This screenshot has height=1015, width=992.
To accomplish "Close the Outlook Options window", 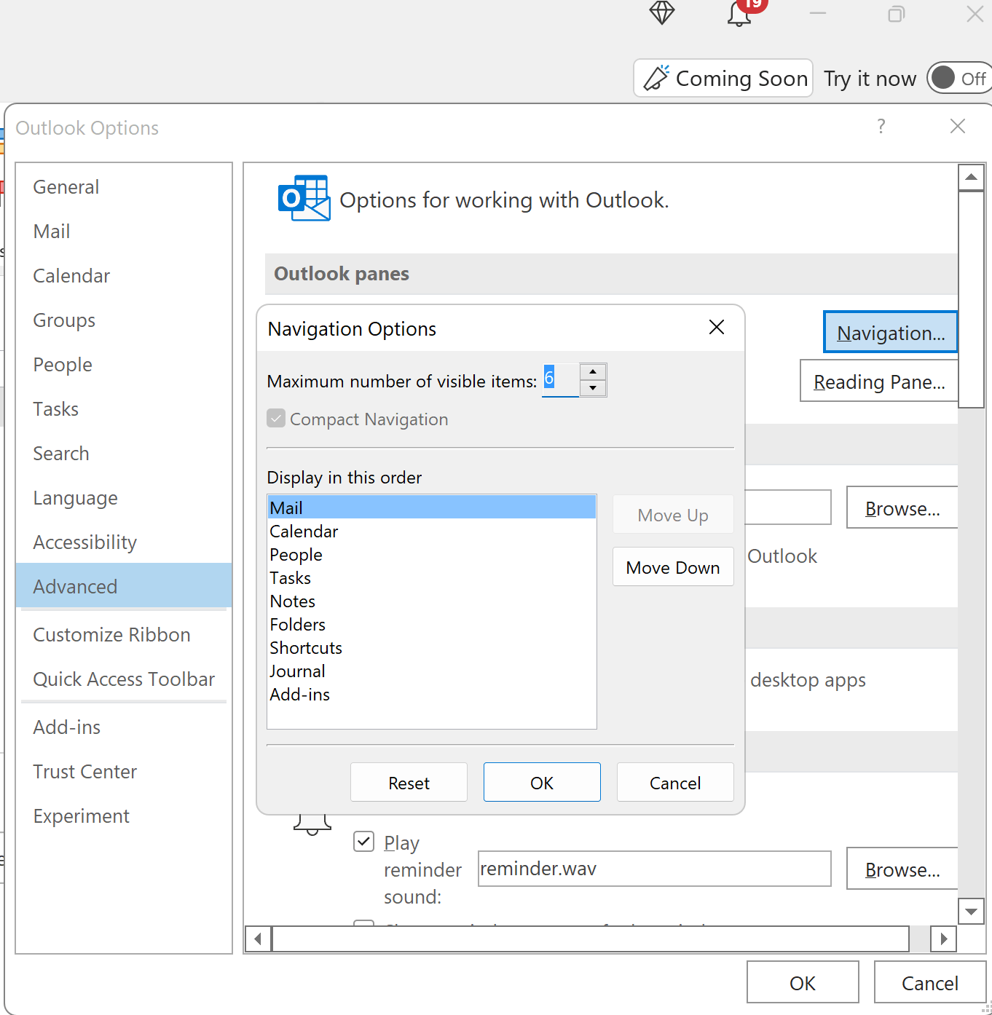I will point(958,126).
